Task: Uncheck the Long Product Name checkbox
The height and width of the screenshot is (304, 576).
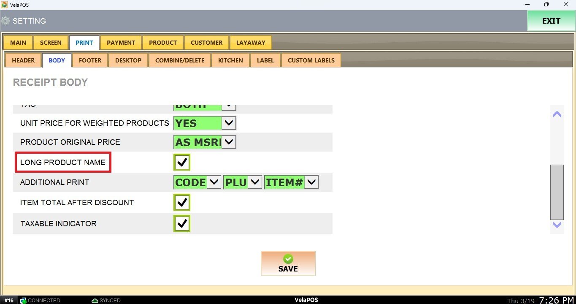Action: [182, 162]
